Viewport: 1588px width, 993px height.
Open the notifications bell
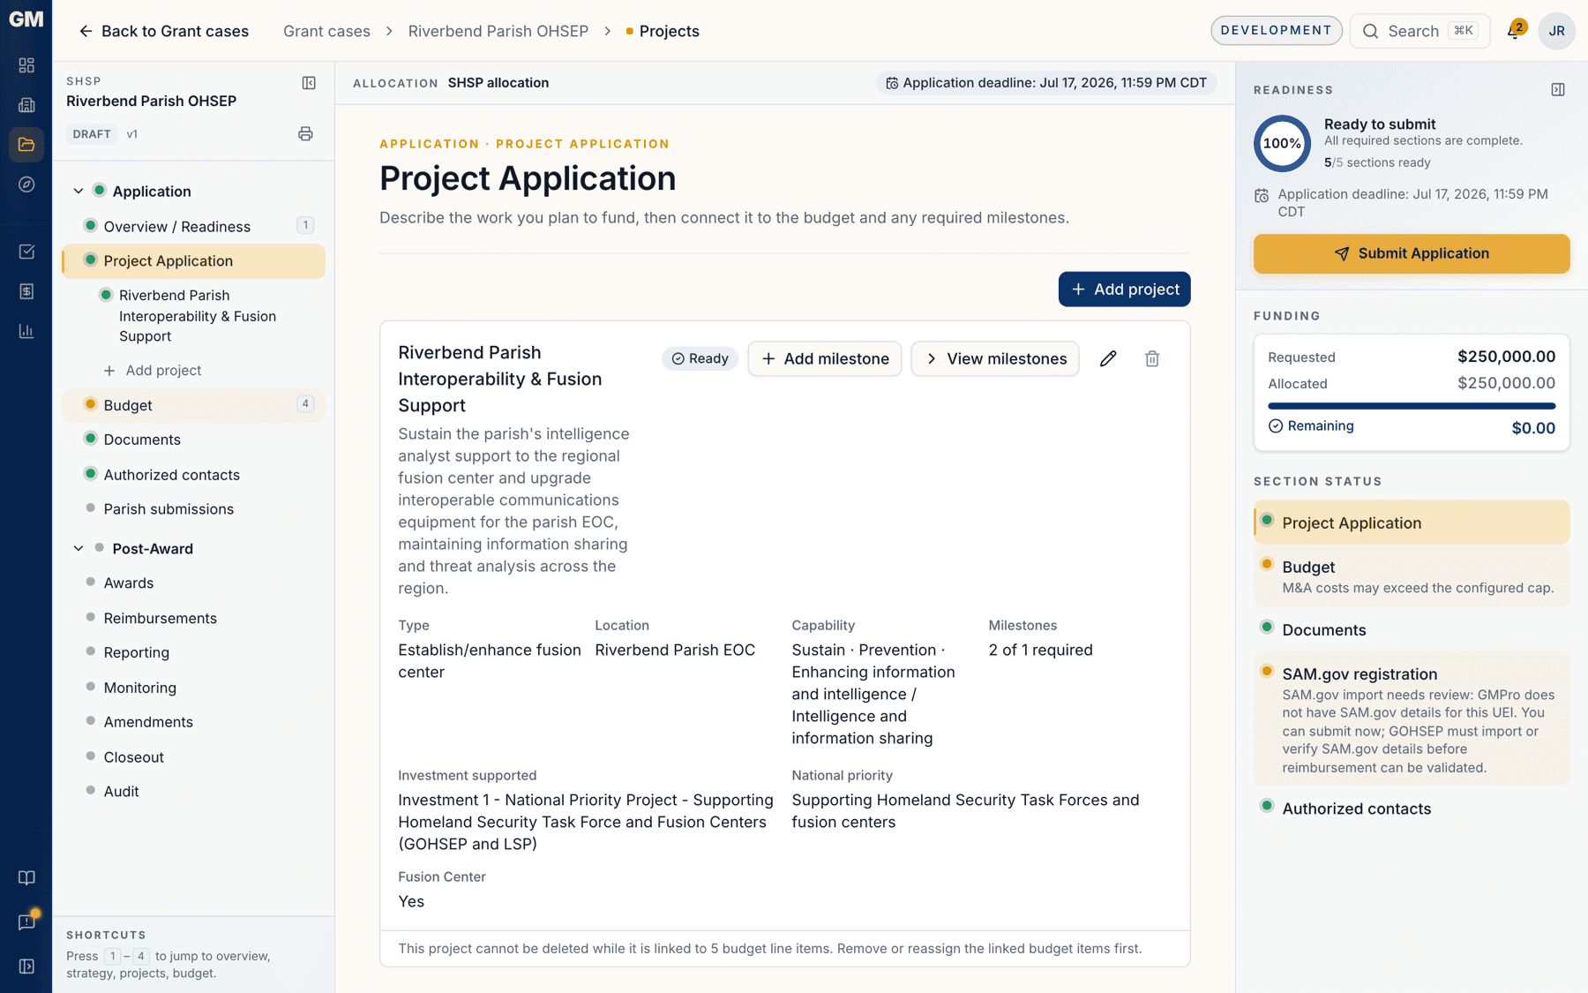pos(1515,30)
